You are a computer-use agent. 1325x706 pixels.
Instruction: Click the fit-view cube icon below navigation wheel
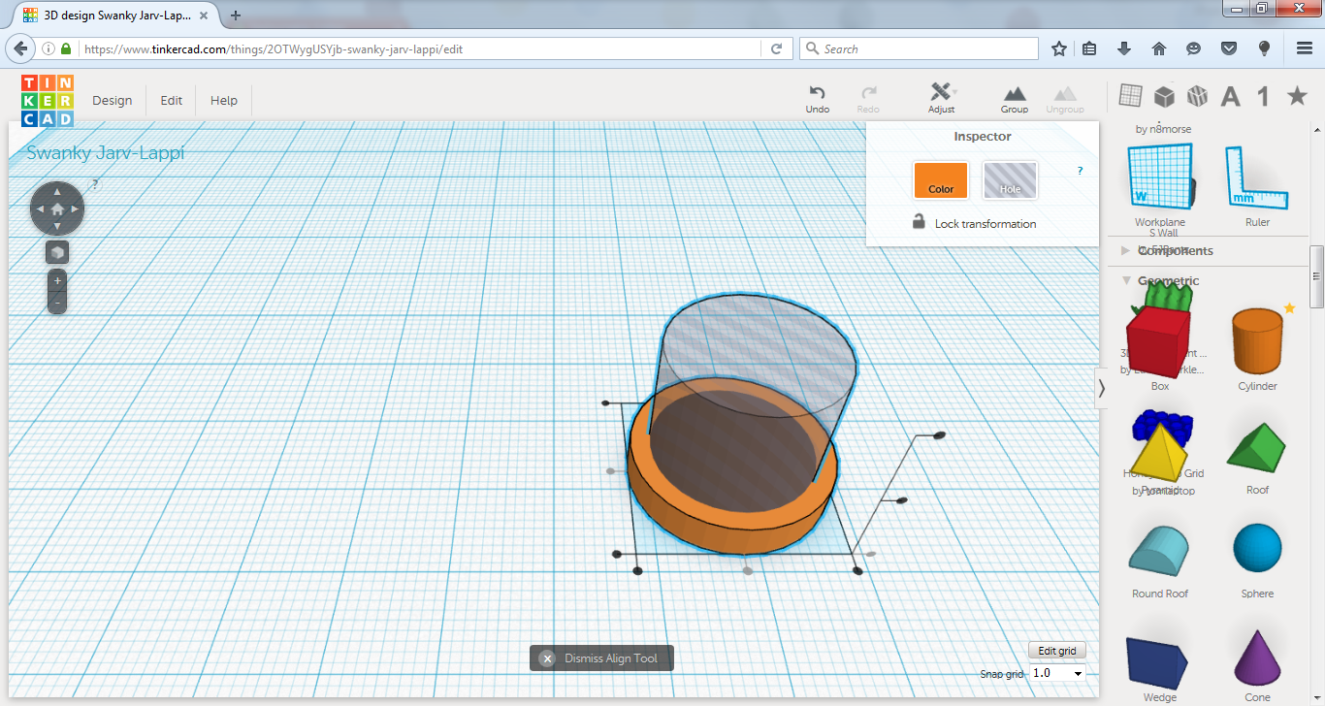(x=57, y=253)
